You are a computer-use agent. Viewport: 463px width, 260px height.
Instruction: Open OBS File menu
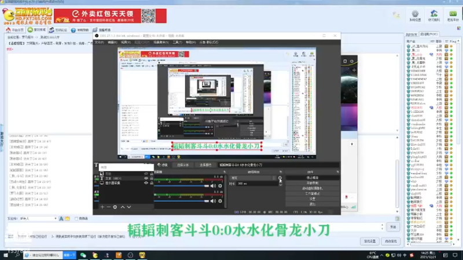(x=99, y=42)
